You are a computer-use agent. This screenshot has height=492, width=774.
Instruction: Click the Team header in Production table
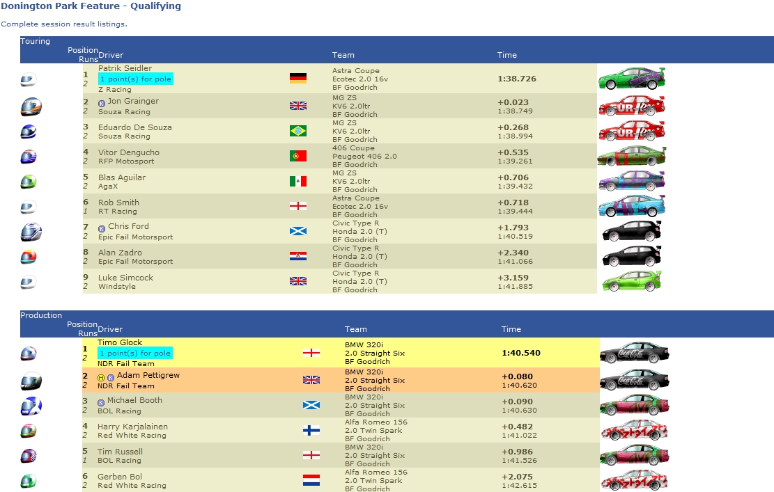[356, 329]
